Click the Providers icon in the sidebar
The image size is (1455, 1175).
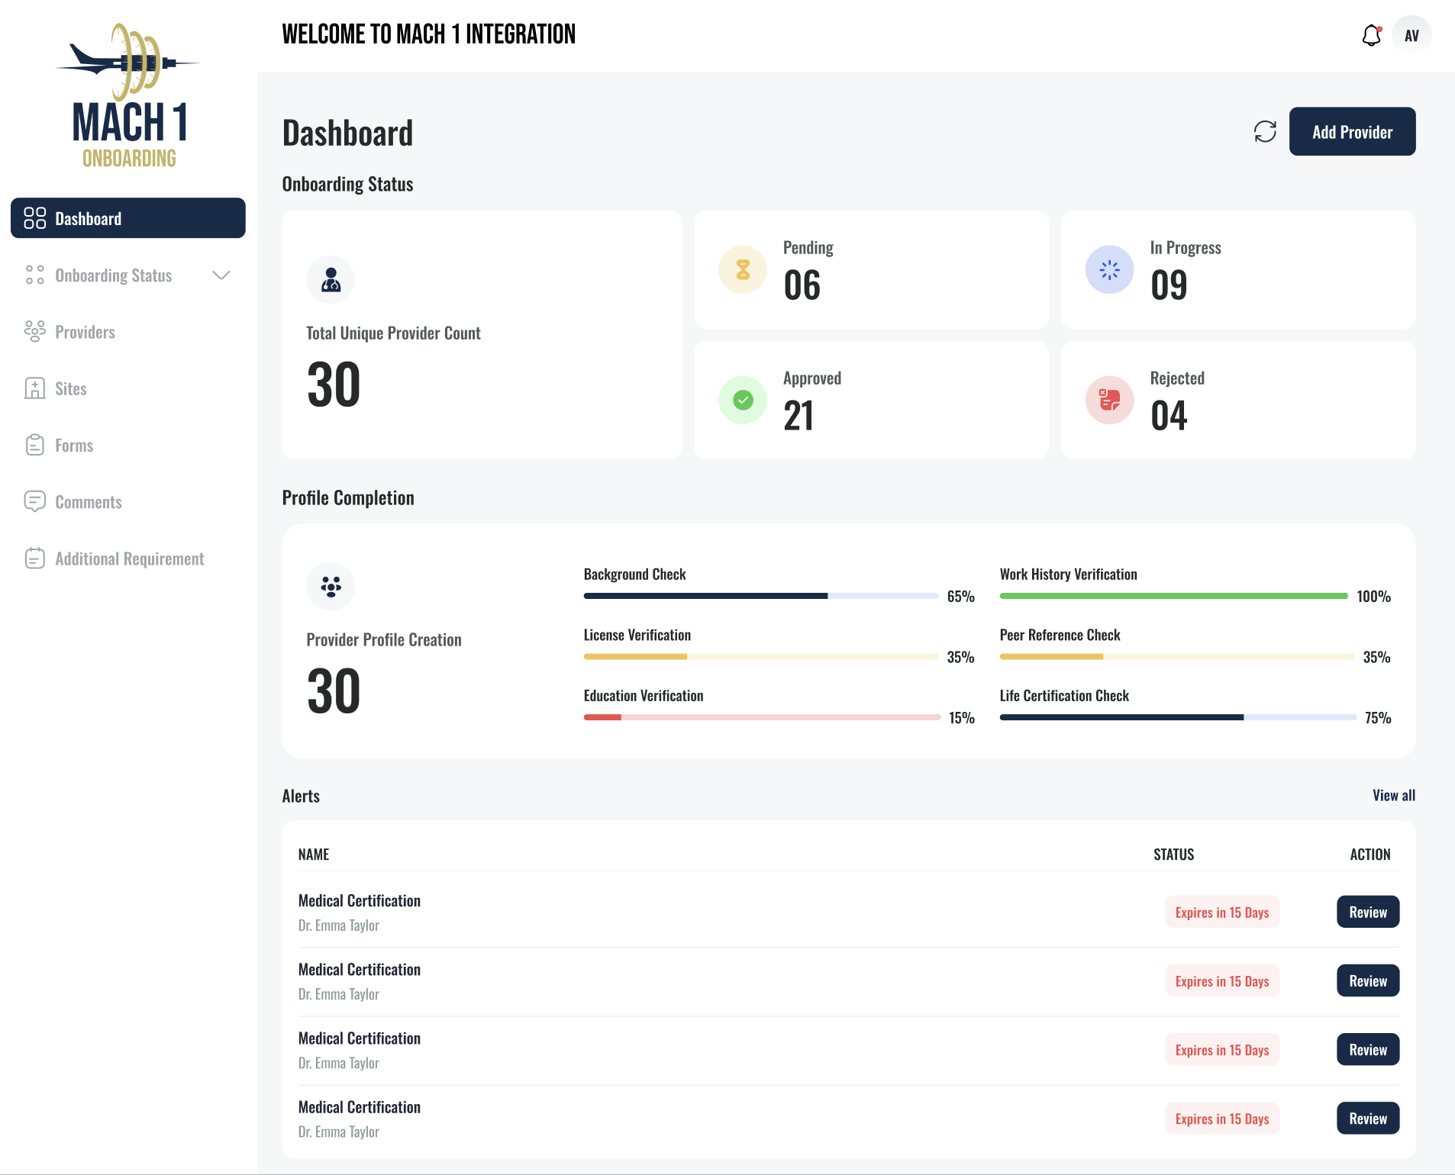click(x=35, y=331)
